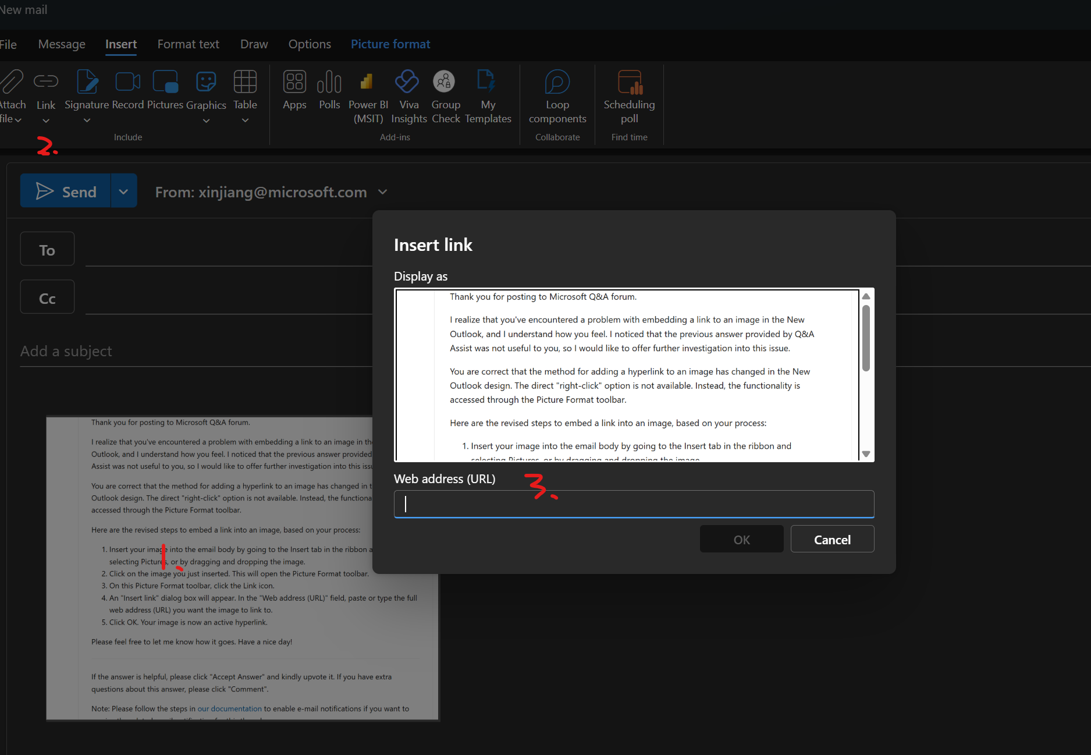Viewport: 1091px width, 755px height.
Task: Select the inserted image in email body
Action: tap(243, 568)
